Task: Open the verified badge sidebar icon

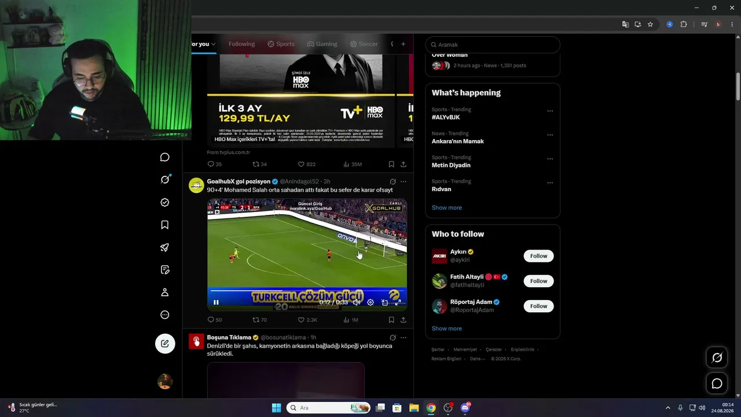Action: [x=165, y=203]
